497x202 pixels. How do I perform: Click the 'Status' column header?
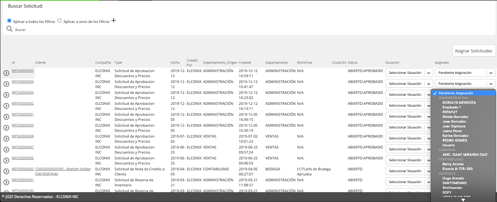tap(352, 63)
